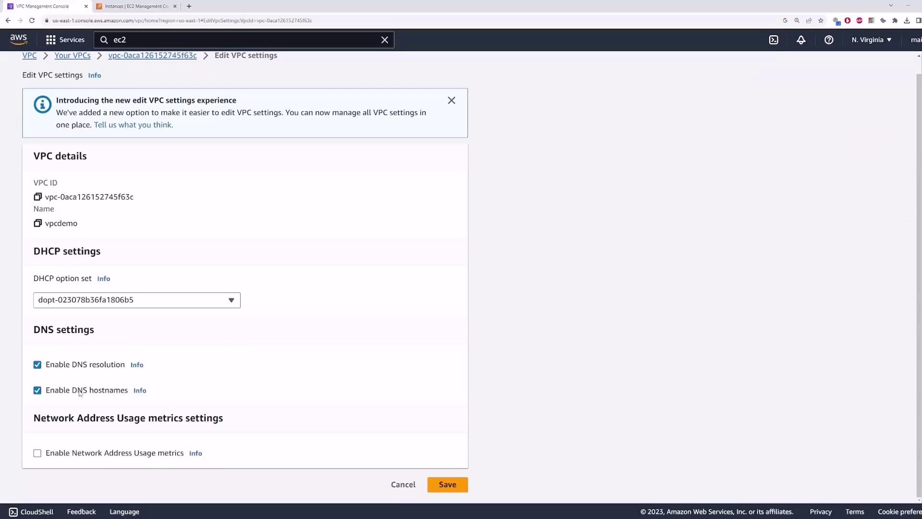
Task: Open CloudShell icon in top navigation bar
Action: 774,40
